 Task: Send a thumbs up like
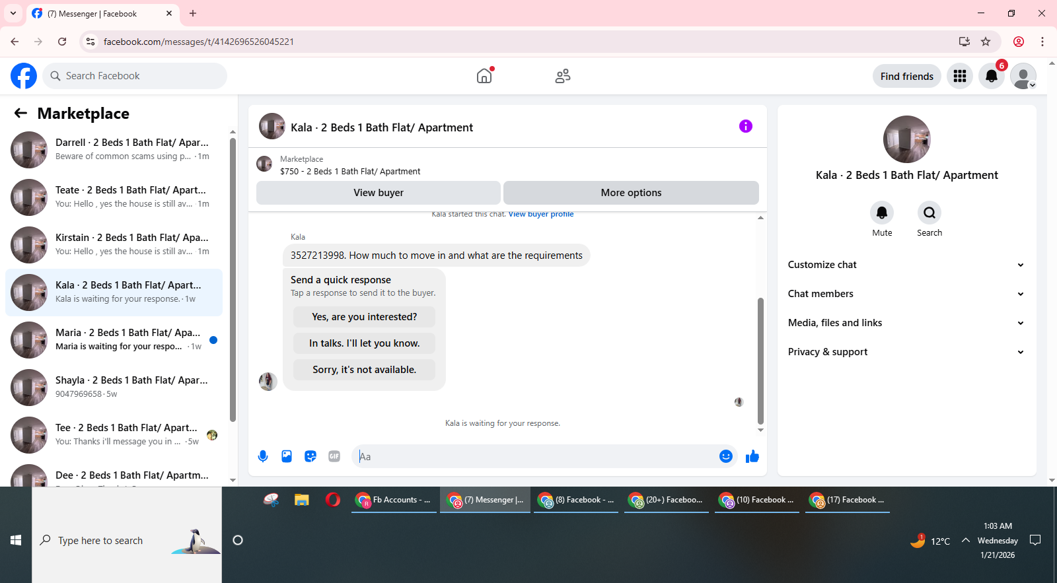pos(752,456)
